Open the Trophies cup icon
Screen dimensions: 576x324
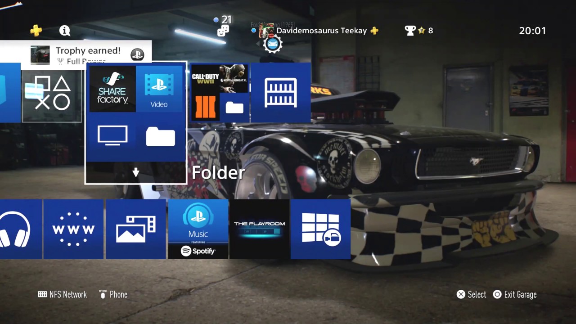pos(410,30)
